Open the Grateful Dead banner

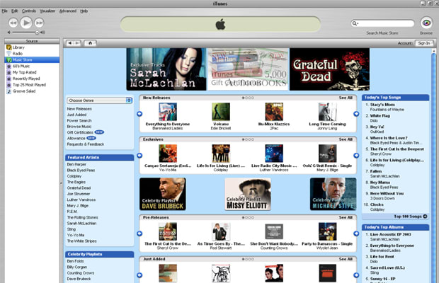point(329,69)
